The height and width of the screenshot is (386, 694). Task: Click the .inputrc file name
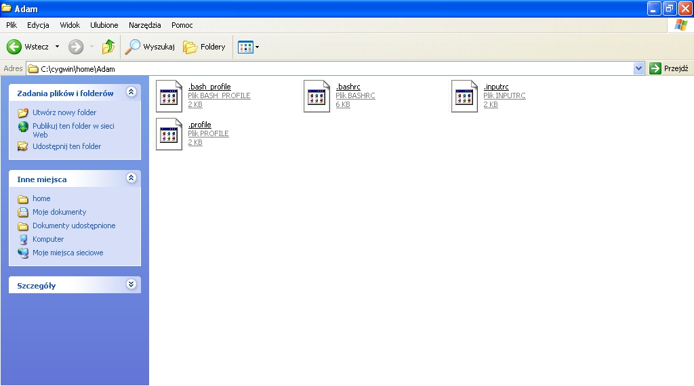pyautogui.click(x=496, y=87)
